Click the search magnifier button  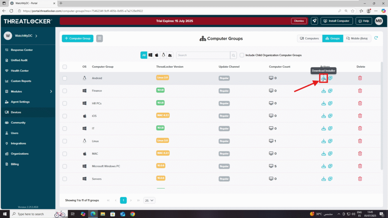(x=233, y=55)
